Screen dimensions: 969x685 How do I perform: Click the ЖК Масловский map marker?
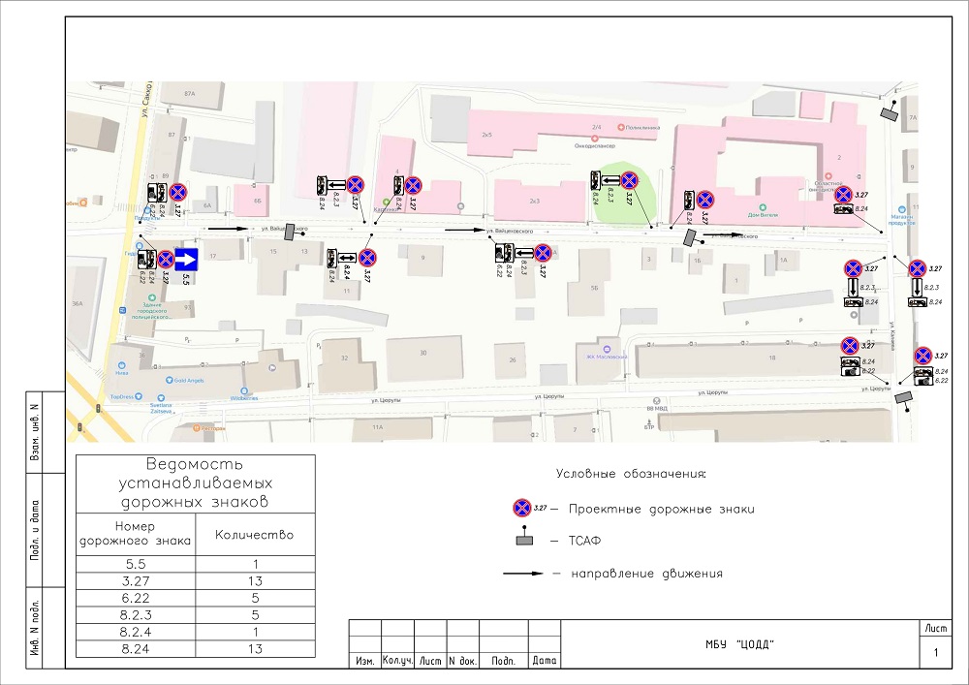607,350
